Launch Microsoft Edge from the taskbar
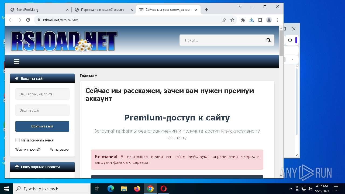 coord(111,189)
